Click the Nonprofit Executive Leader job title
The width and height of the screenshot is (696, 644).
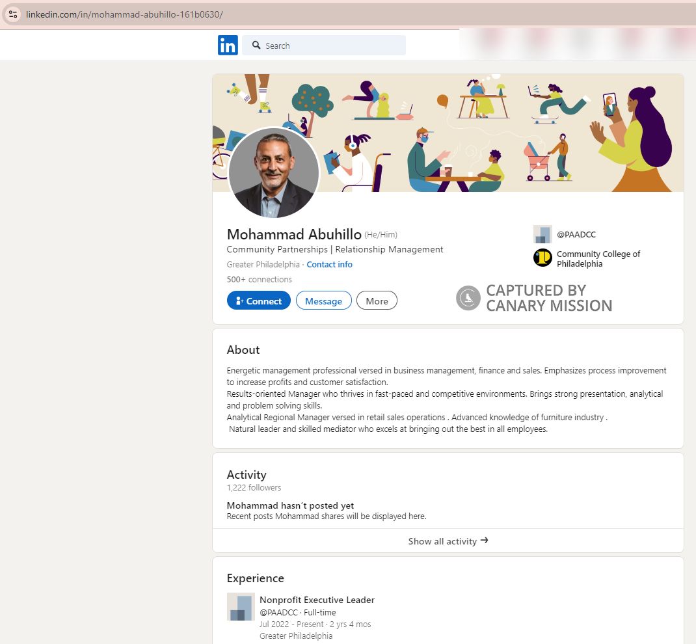(317, 600)
